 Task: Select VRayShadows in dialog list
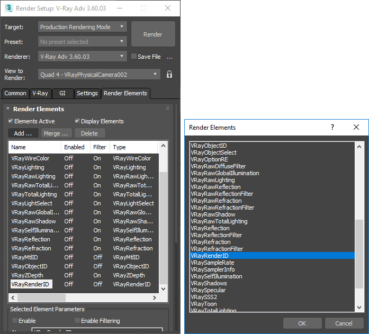(x=272, y=283)
